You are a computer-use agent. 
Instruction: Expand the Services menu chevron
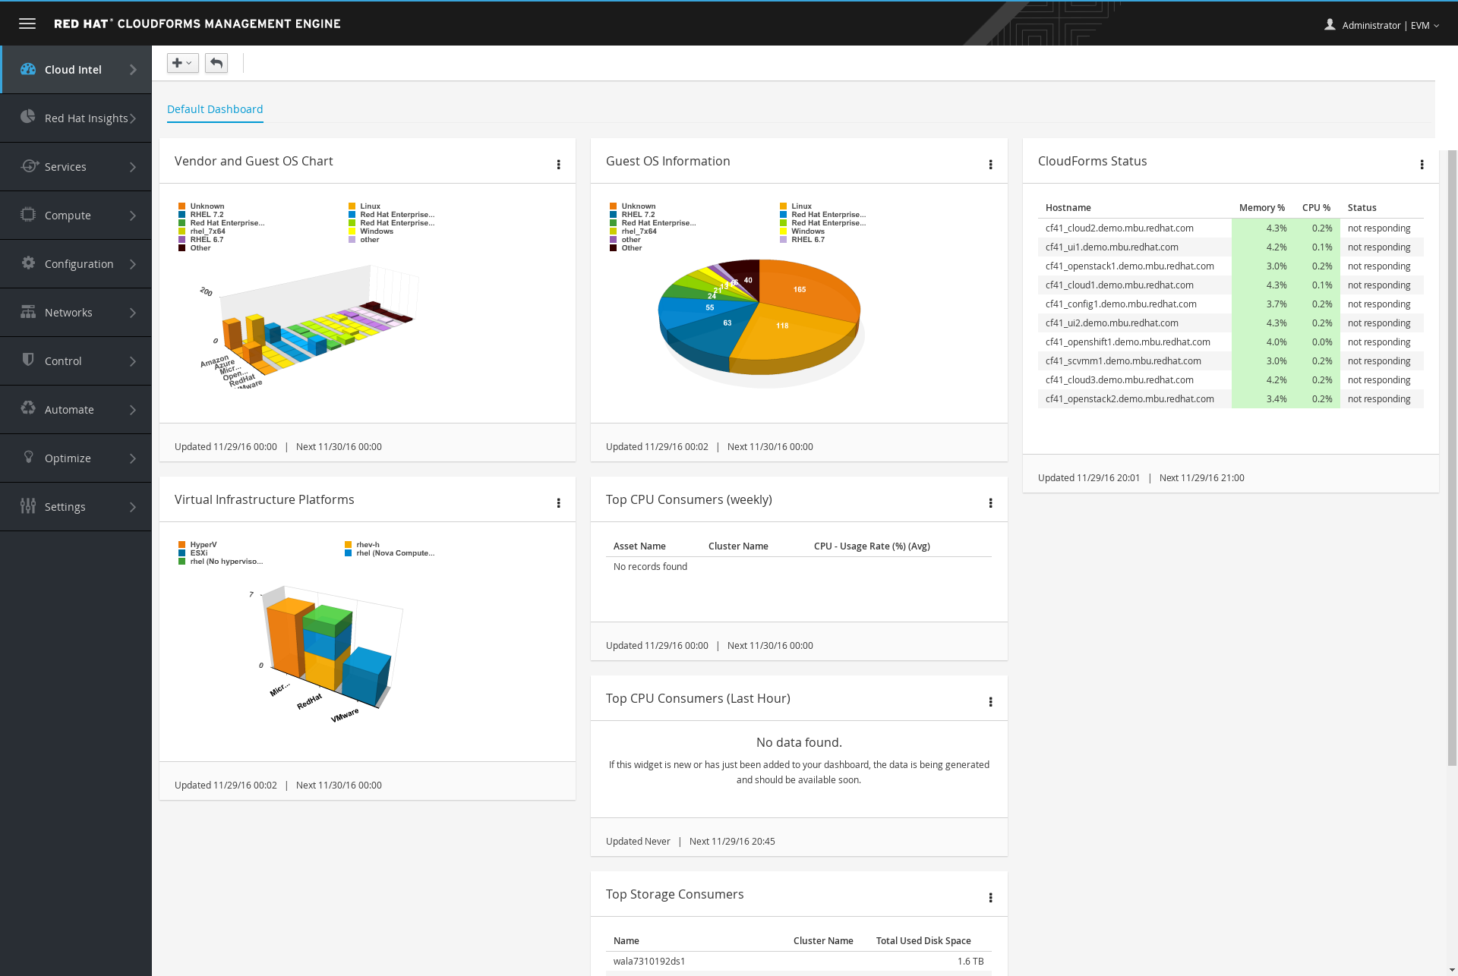coord(133,167)
